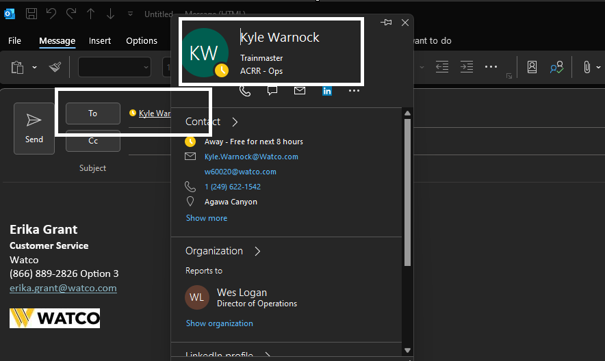Click the Paste clipboard icon
Screen dimensions: 605x361
click(17, 67)
